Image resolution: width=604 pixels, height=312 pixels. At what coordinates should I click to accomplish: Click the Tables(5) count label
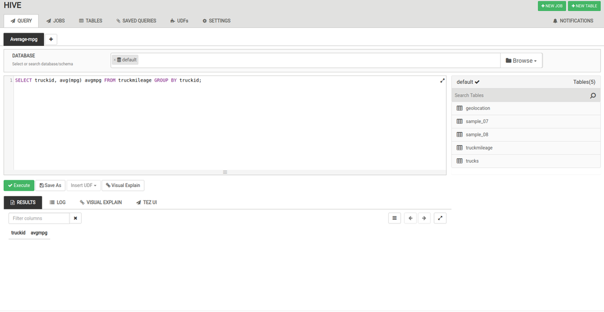tap(584, 82)
